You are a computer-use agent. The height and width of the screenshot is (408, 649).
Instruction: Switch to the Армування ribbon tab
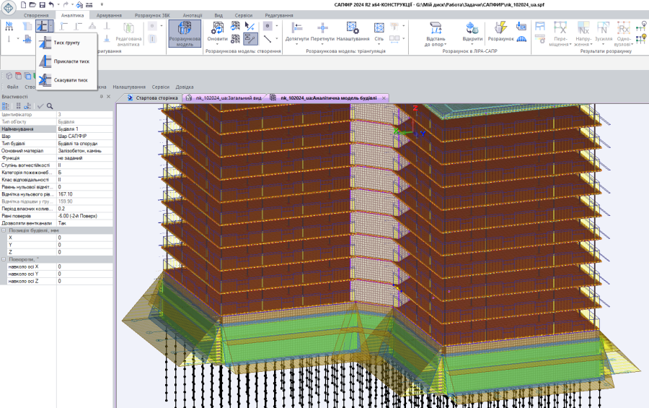(x=107, y=15)
